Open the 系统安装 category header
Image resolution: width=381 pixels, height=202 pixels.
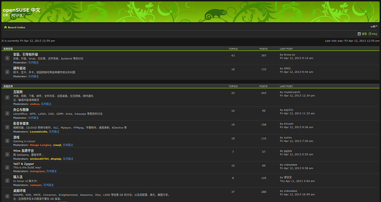(x=8, y=49)
